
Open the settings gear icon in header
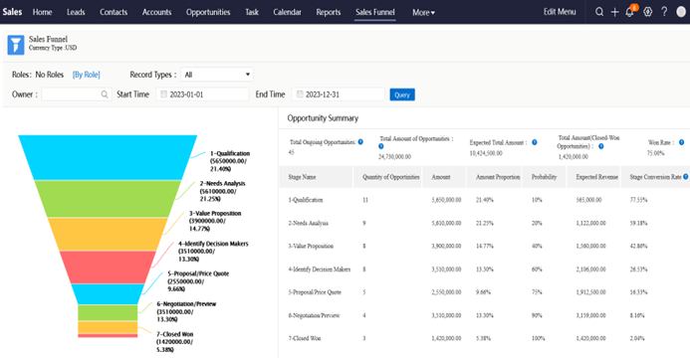coord(648,12)
